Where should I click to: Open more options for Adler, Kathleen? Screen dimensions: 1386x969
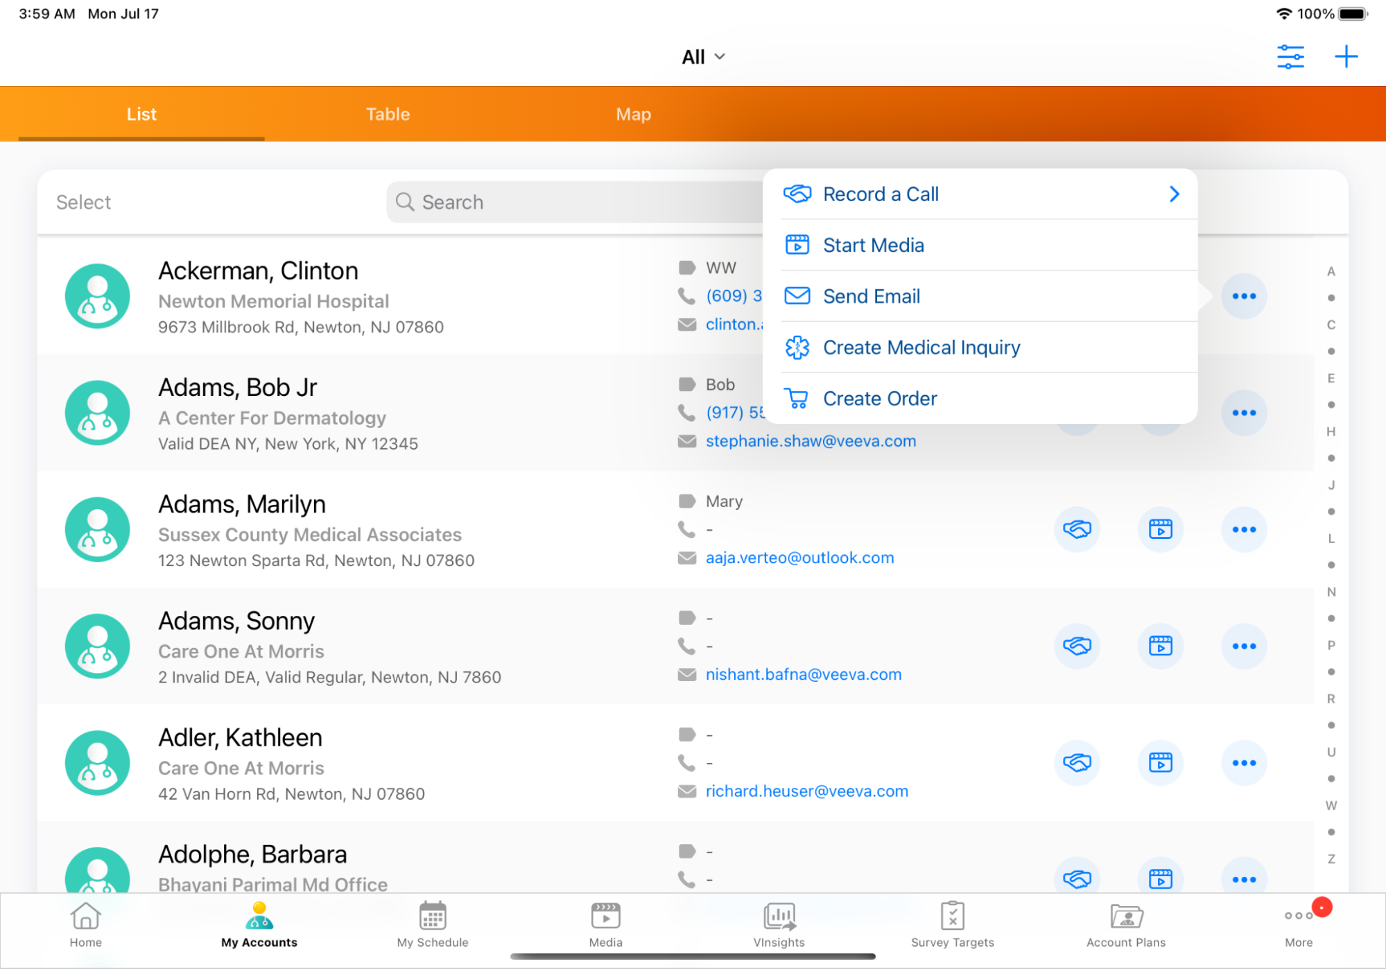pyautogui.click(x=1244, y=763)
